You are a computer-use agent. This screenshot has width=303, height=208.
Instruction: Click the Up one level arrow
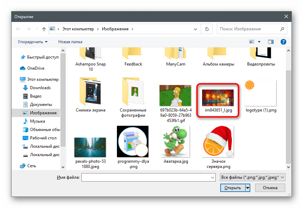coord(44,29)
